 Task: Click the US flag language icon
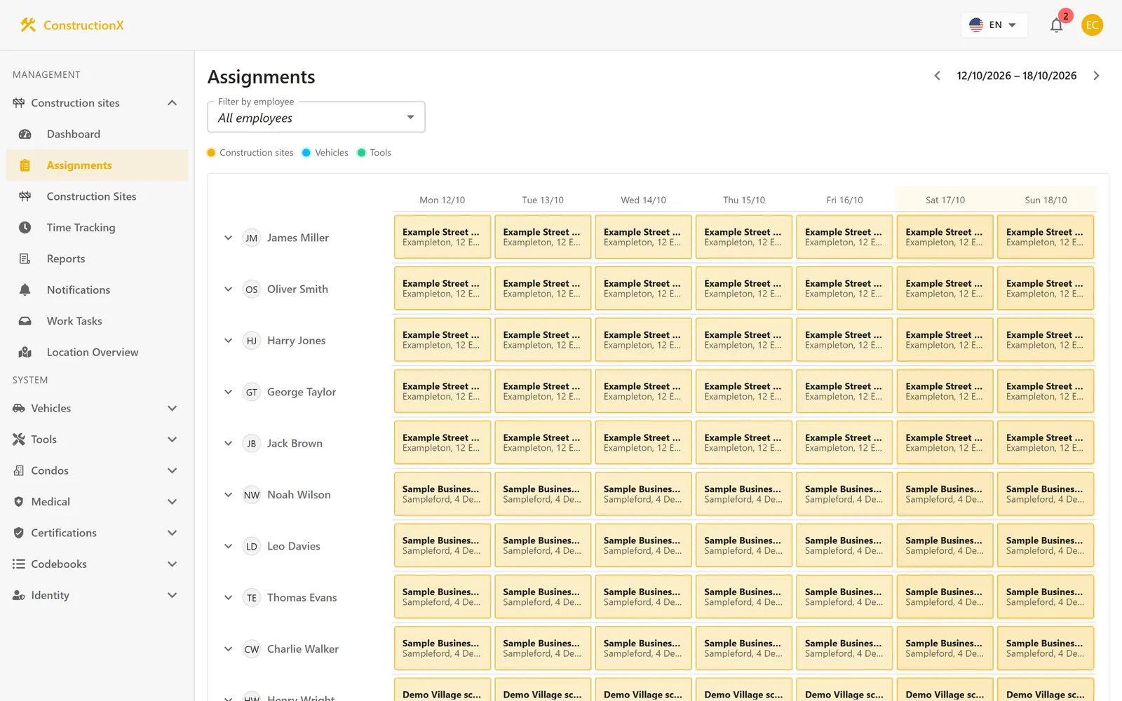point(976,25)
